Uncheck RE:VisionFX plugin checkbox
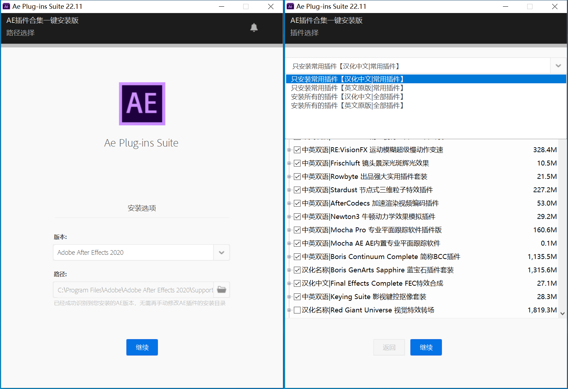Viewport: 568px width, 389px height. [x=297, y=150]
